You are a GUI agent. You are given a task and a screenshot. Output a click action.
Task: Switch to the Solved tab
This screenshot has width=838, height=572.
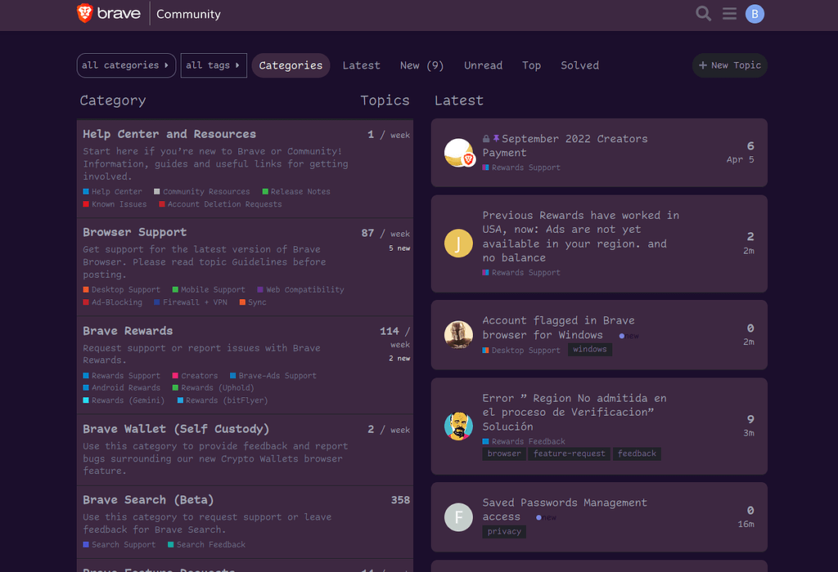pyautogui.click(x=579, y=65)
